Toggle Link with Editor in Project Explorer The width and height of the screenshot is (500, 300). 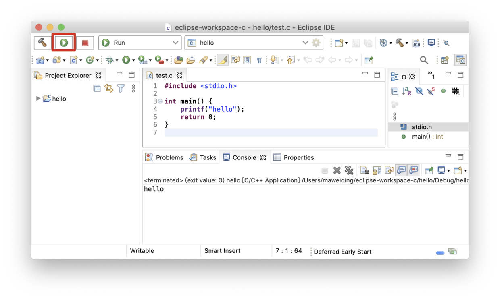tap(109, 88)
